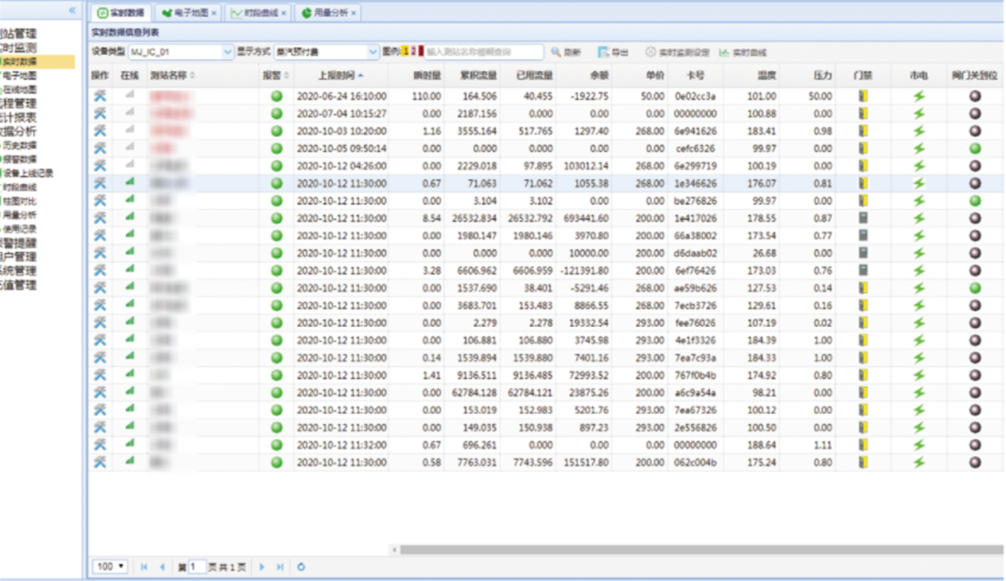This screenshot has height=581, width=1006.
Task: Click wrench icon for row with card 00000000 dated 2020-07-04
Action: (100, 114)
